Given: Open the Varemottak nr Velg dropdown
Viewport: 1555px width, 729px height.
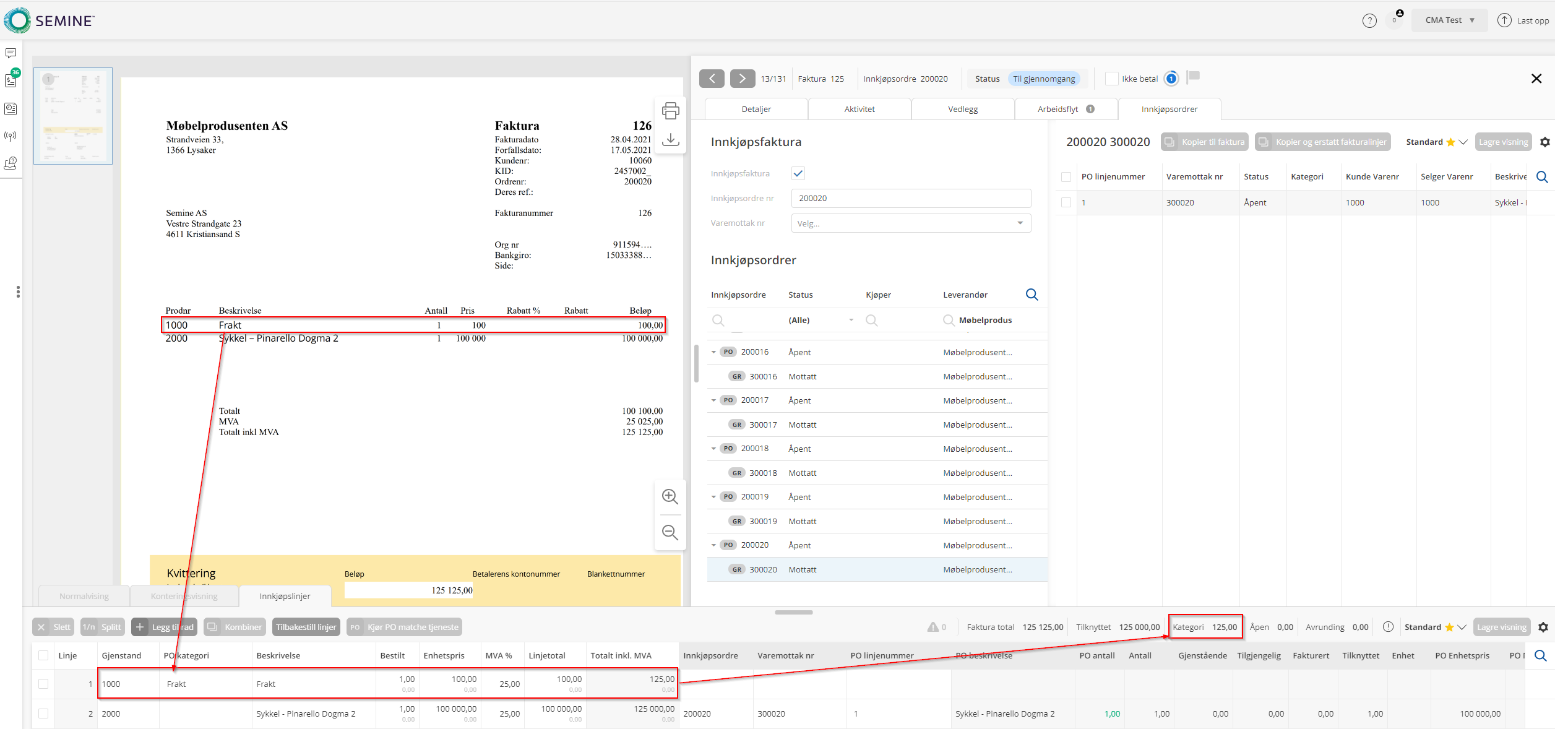Looking at the screenshot, I should 911,223.
